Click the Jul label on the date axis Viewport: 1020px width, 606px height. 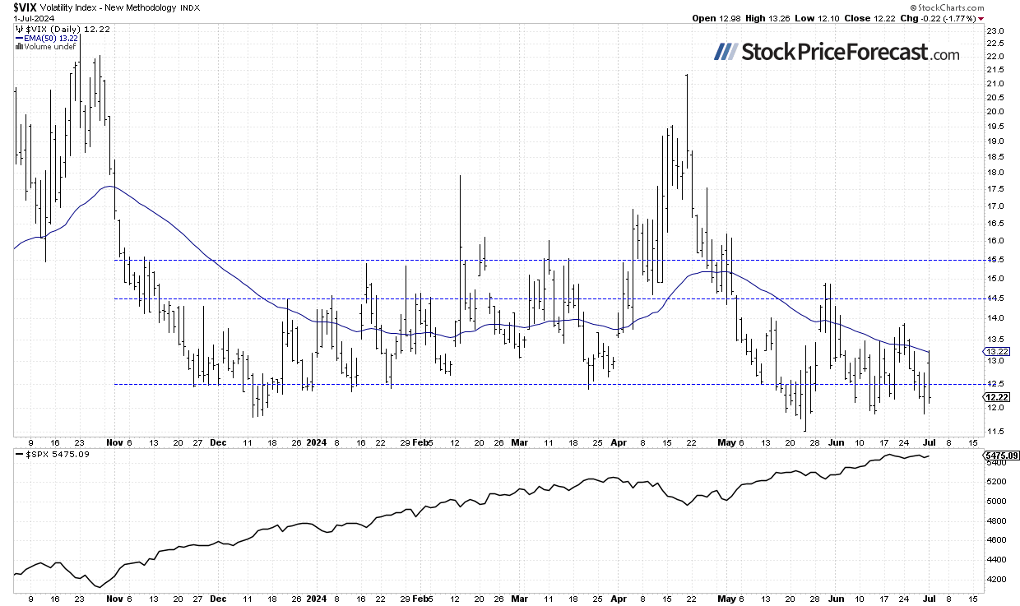[931, 442]
